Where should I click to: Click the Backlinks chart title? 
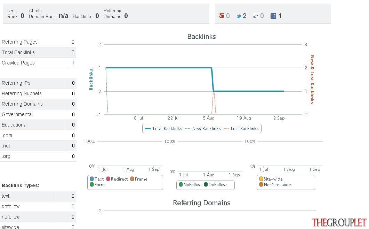point(201,37)
